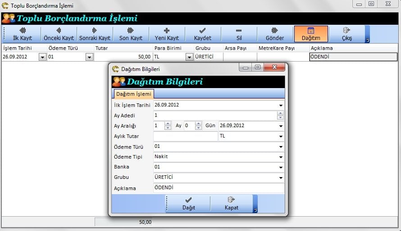Click the Dağıt button in dialog
401x231 pixels.
pyautogui.click(x=189, y=204)
